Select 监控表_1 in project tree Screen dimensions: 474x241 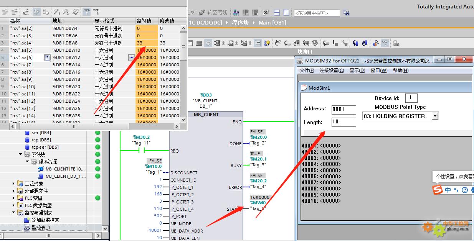[41, 227]
